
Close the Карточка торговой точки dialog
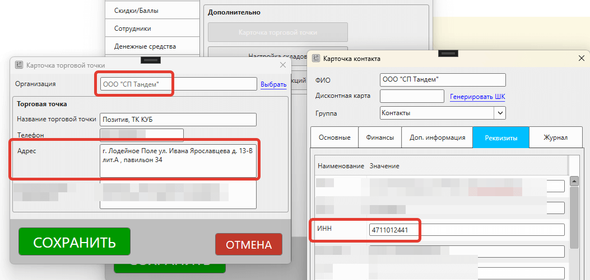pos(282,65)
